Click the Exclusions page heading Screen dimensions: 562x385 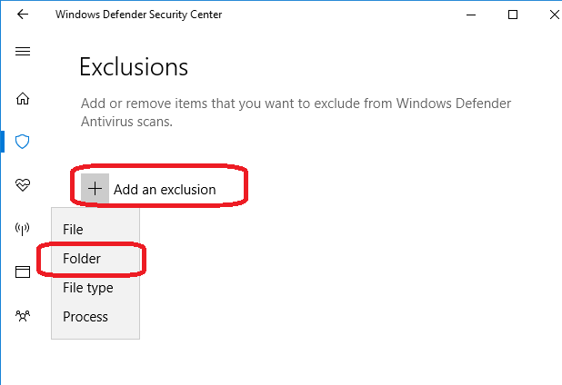tap(134, 67)
